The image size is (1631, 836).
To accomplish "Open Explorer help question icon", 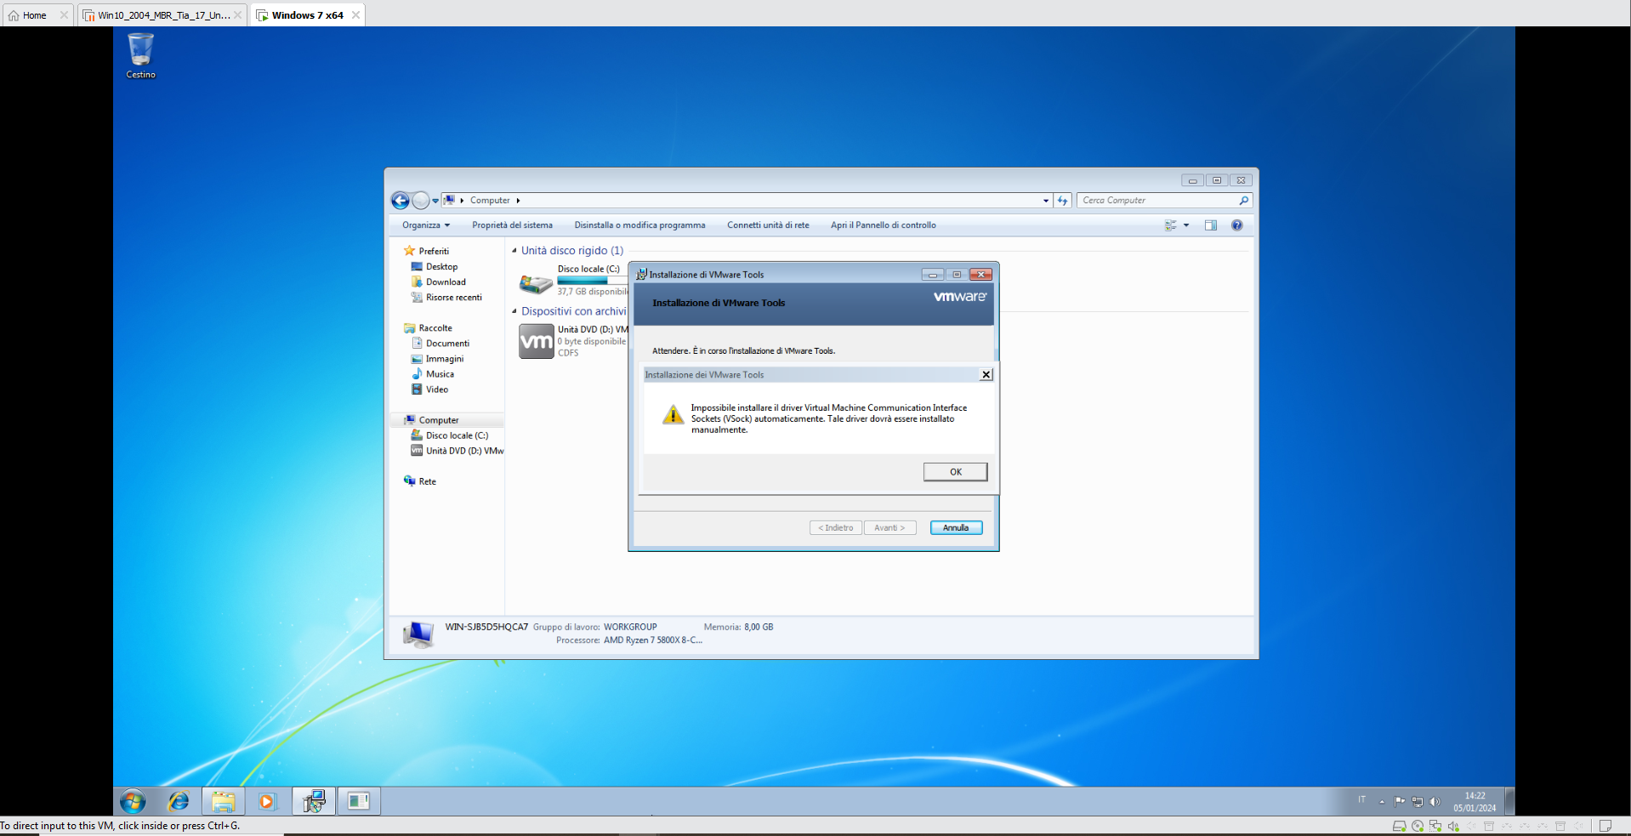I will point(1236,225).
